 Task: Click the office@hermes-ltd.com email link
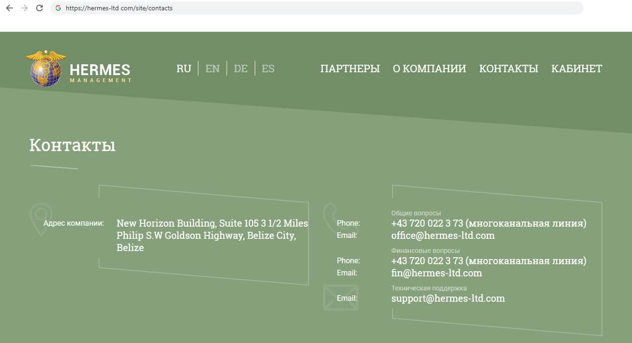pyautogui.click(x=443, y=236)
